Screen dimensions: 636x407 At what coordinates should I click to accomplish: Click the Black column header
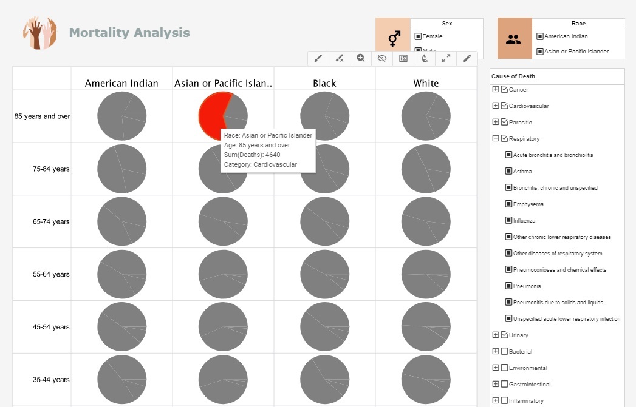tap(324, 83)
